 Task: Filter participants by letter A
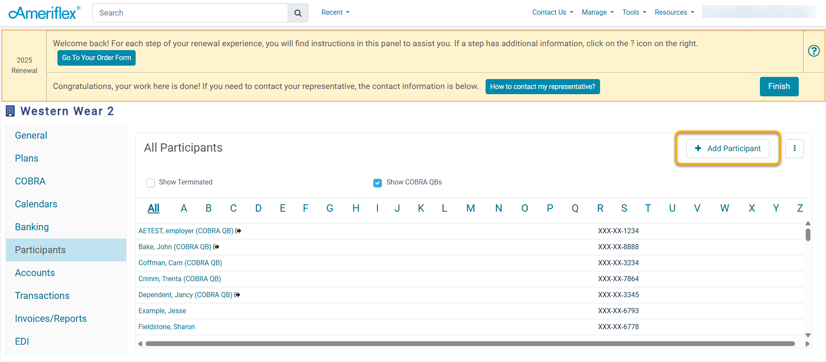[184, 209]
